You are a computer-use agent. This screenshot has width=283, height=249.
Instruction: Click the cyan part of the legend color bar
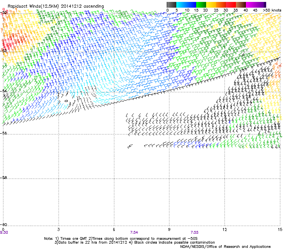(x=181, y=5)
